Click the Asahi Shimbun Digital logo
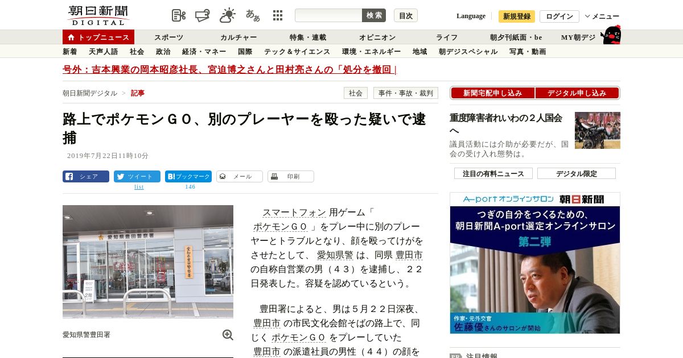This screenshot has width=683, height=358. pyautogui.click(x=98, y=15)
